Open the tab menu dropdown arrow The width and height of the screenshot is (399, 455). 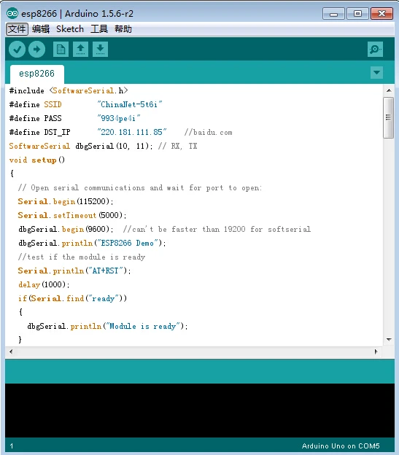[376, 72]
